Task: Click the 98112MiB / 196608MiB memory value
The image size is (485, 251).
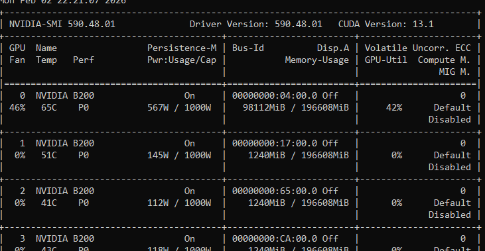Action: click(x=296, y=107)
